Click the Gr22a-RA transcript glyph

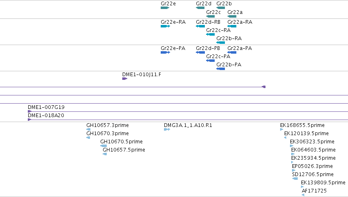[232, 26]
